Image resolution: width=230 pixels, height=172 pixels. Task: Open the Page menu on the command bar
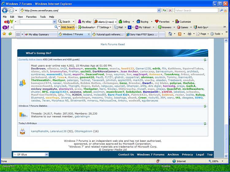pos(202,34)
